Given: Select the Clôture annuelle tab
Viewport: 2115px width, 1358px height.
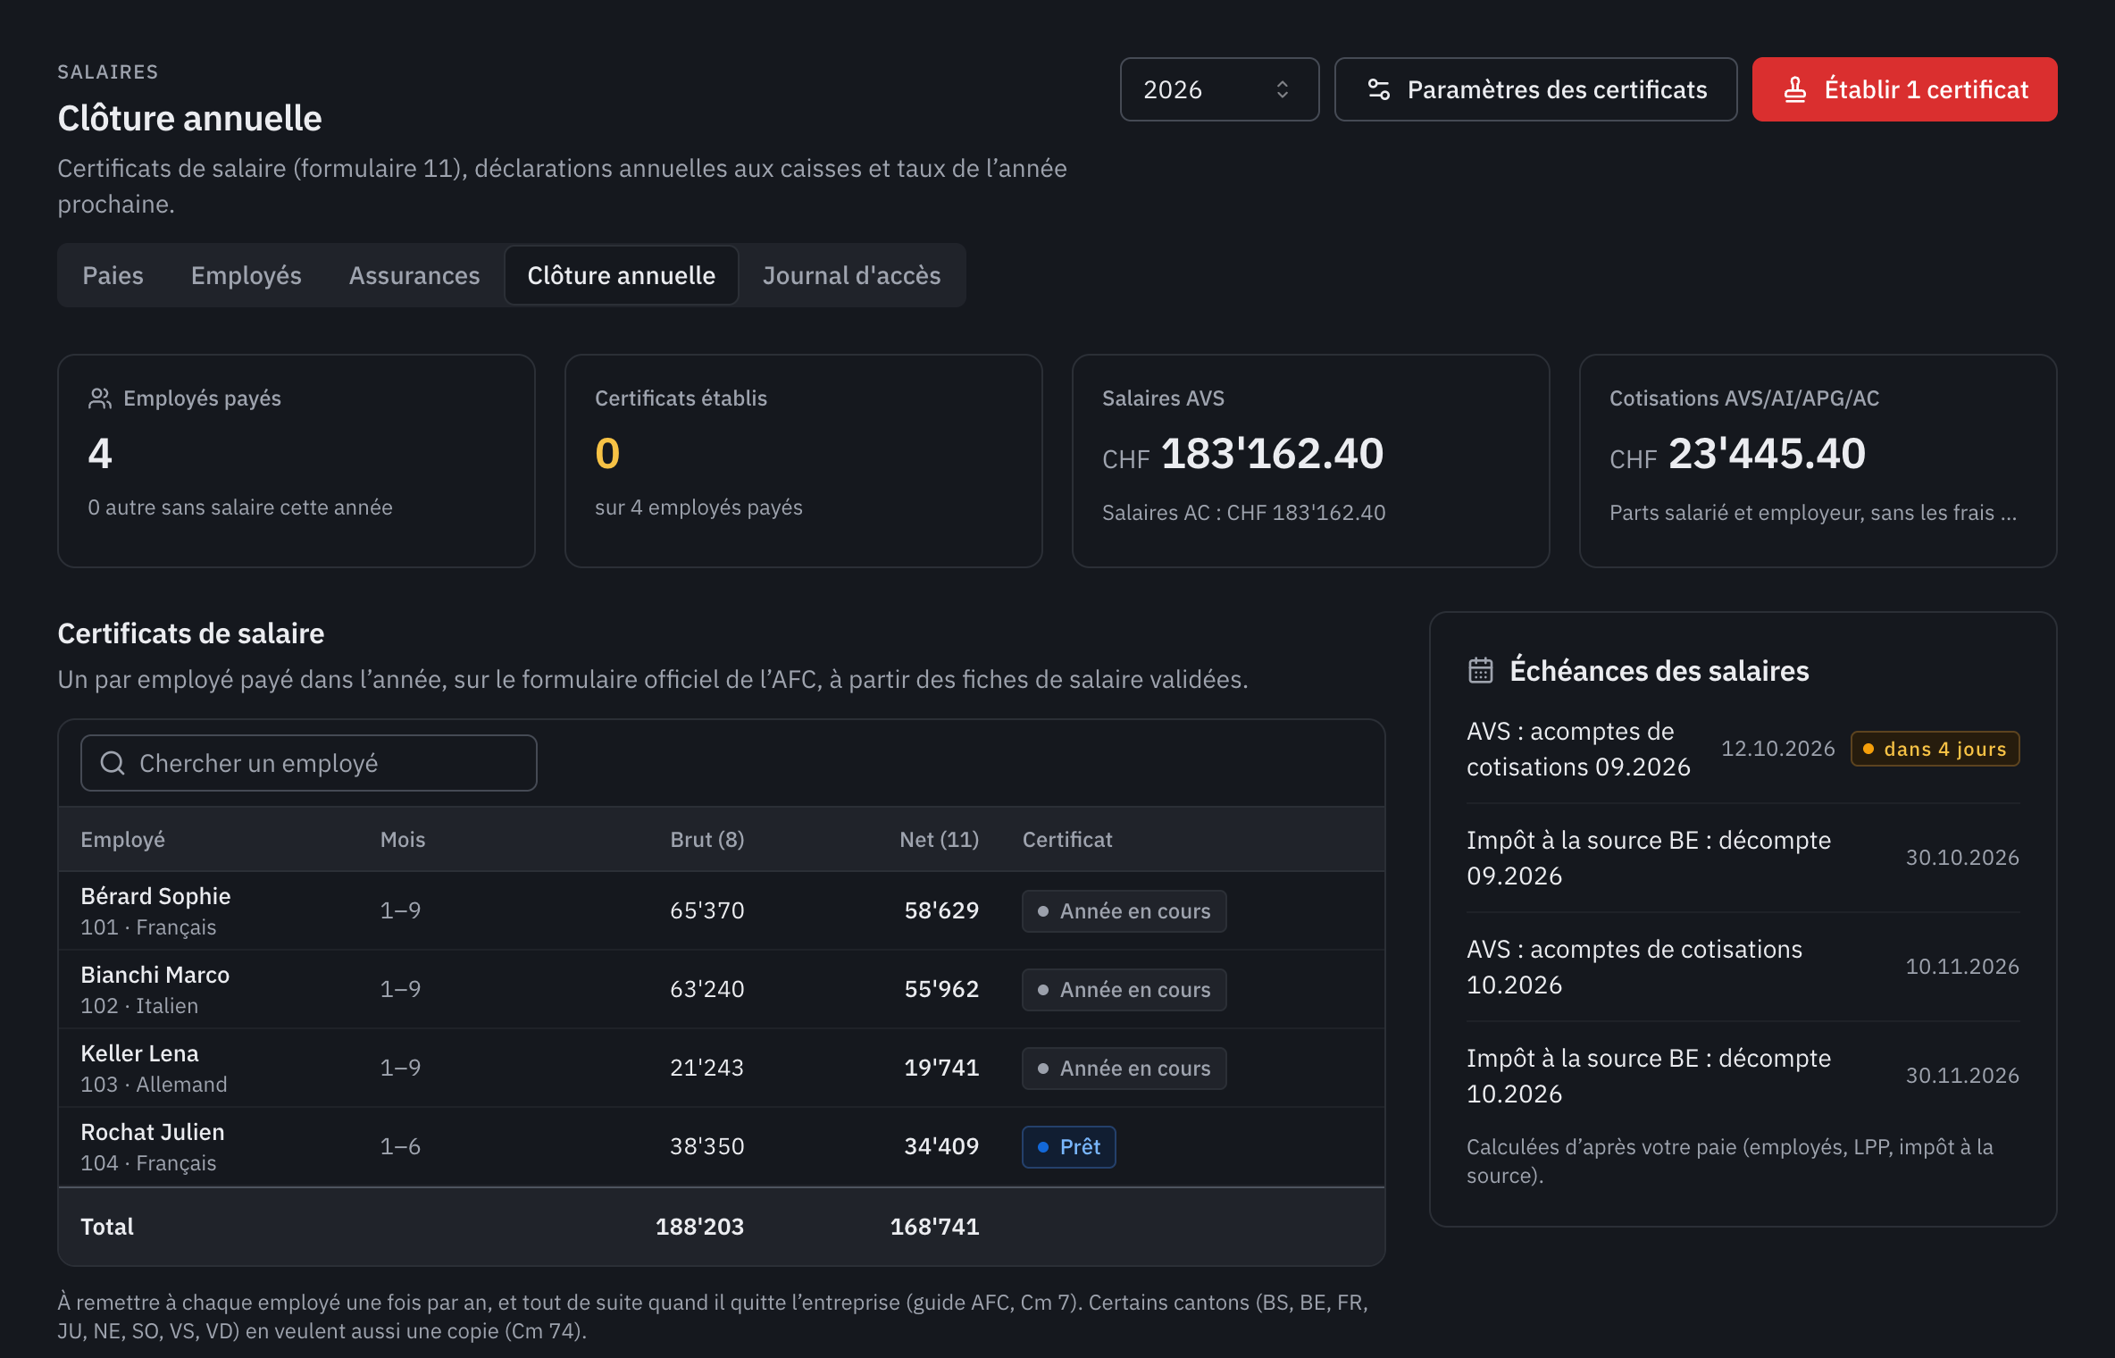Looking at the screenshot, I should point(621,275).
